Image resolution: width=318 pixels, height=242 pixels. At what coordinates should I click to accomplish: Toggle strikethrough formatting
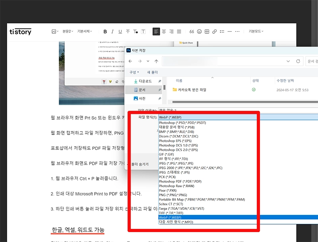click(x=128, y=31)
